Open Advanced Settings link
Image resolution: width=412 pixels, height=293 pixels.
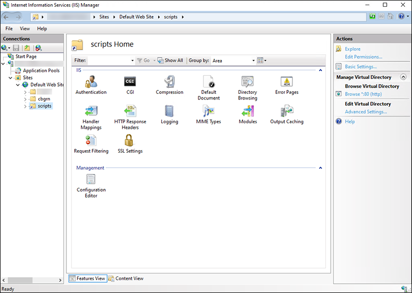pyautogui.click(x=366, y=111)
